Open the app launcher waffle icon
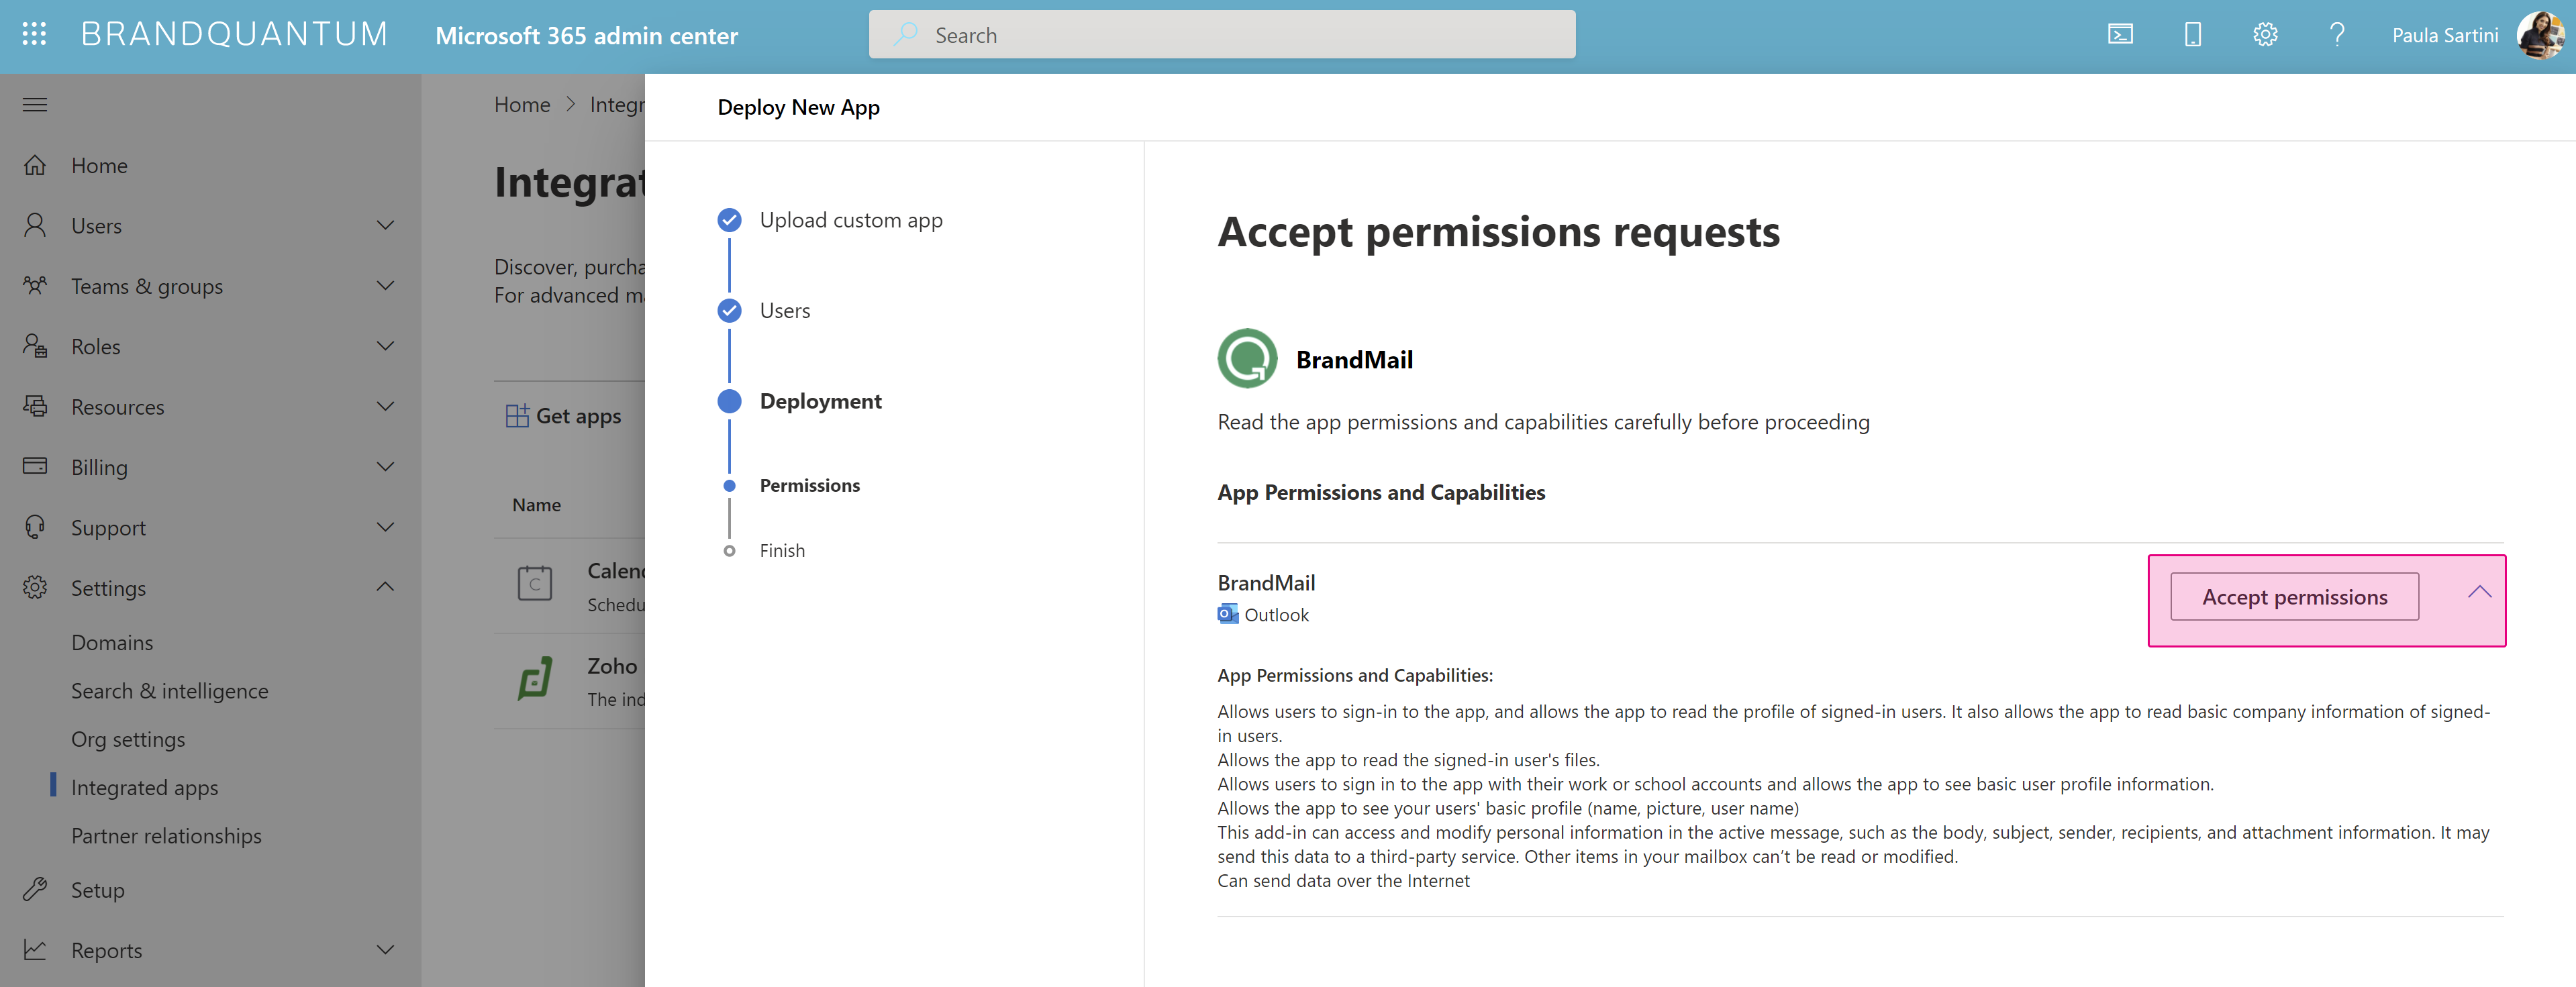Image resolution: width=2576 pixels, height=987 pixels. 34,35
